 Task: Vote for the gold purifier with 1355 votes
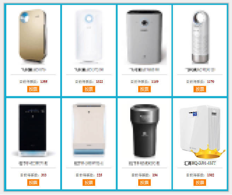tap(33, 89)
